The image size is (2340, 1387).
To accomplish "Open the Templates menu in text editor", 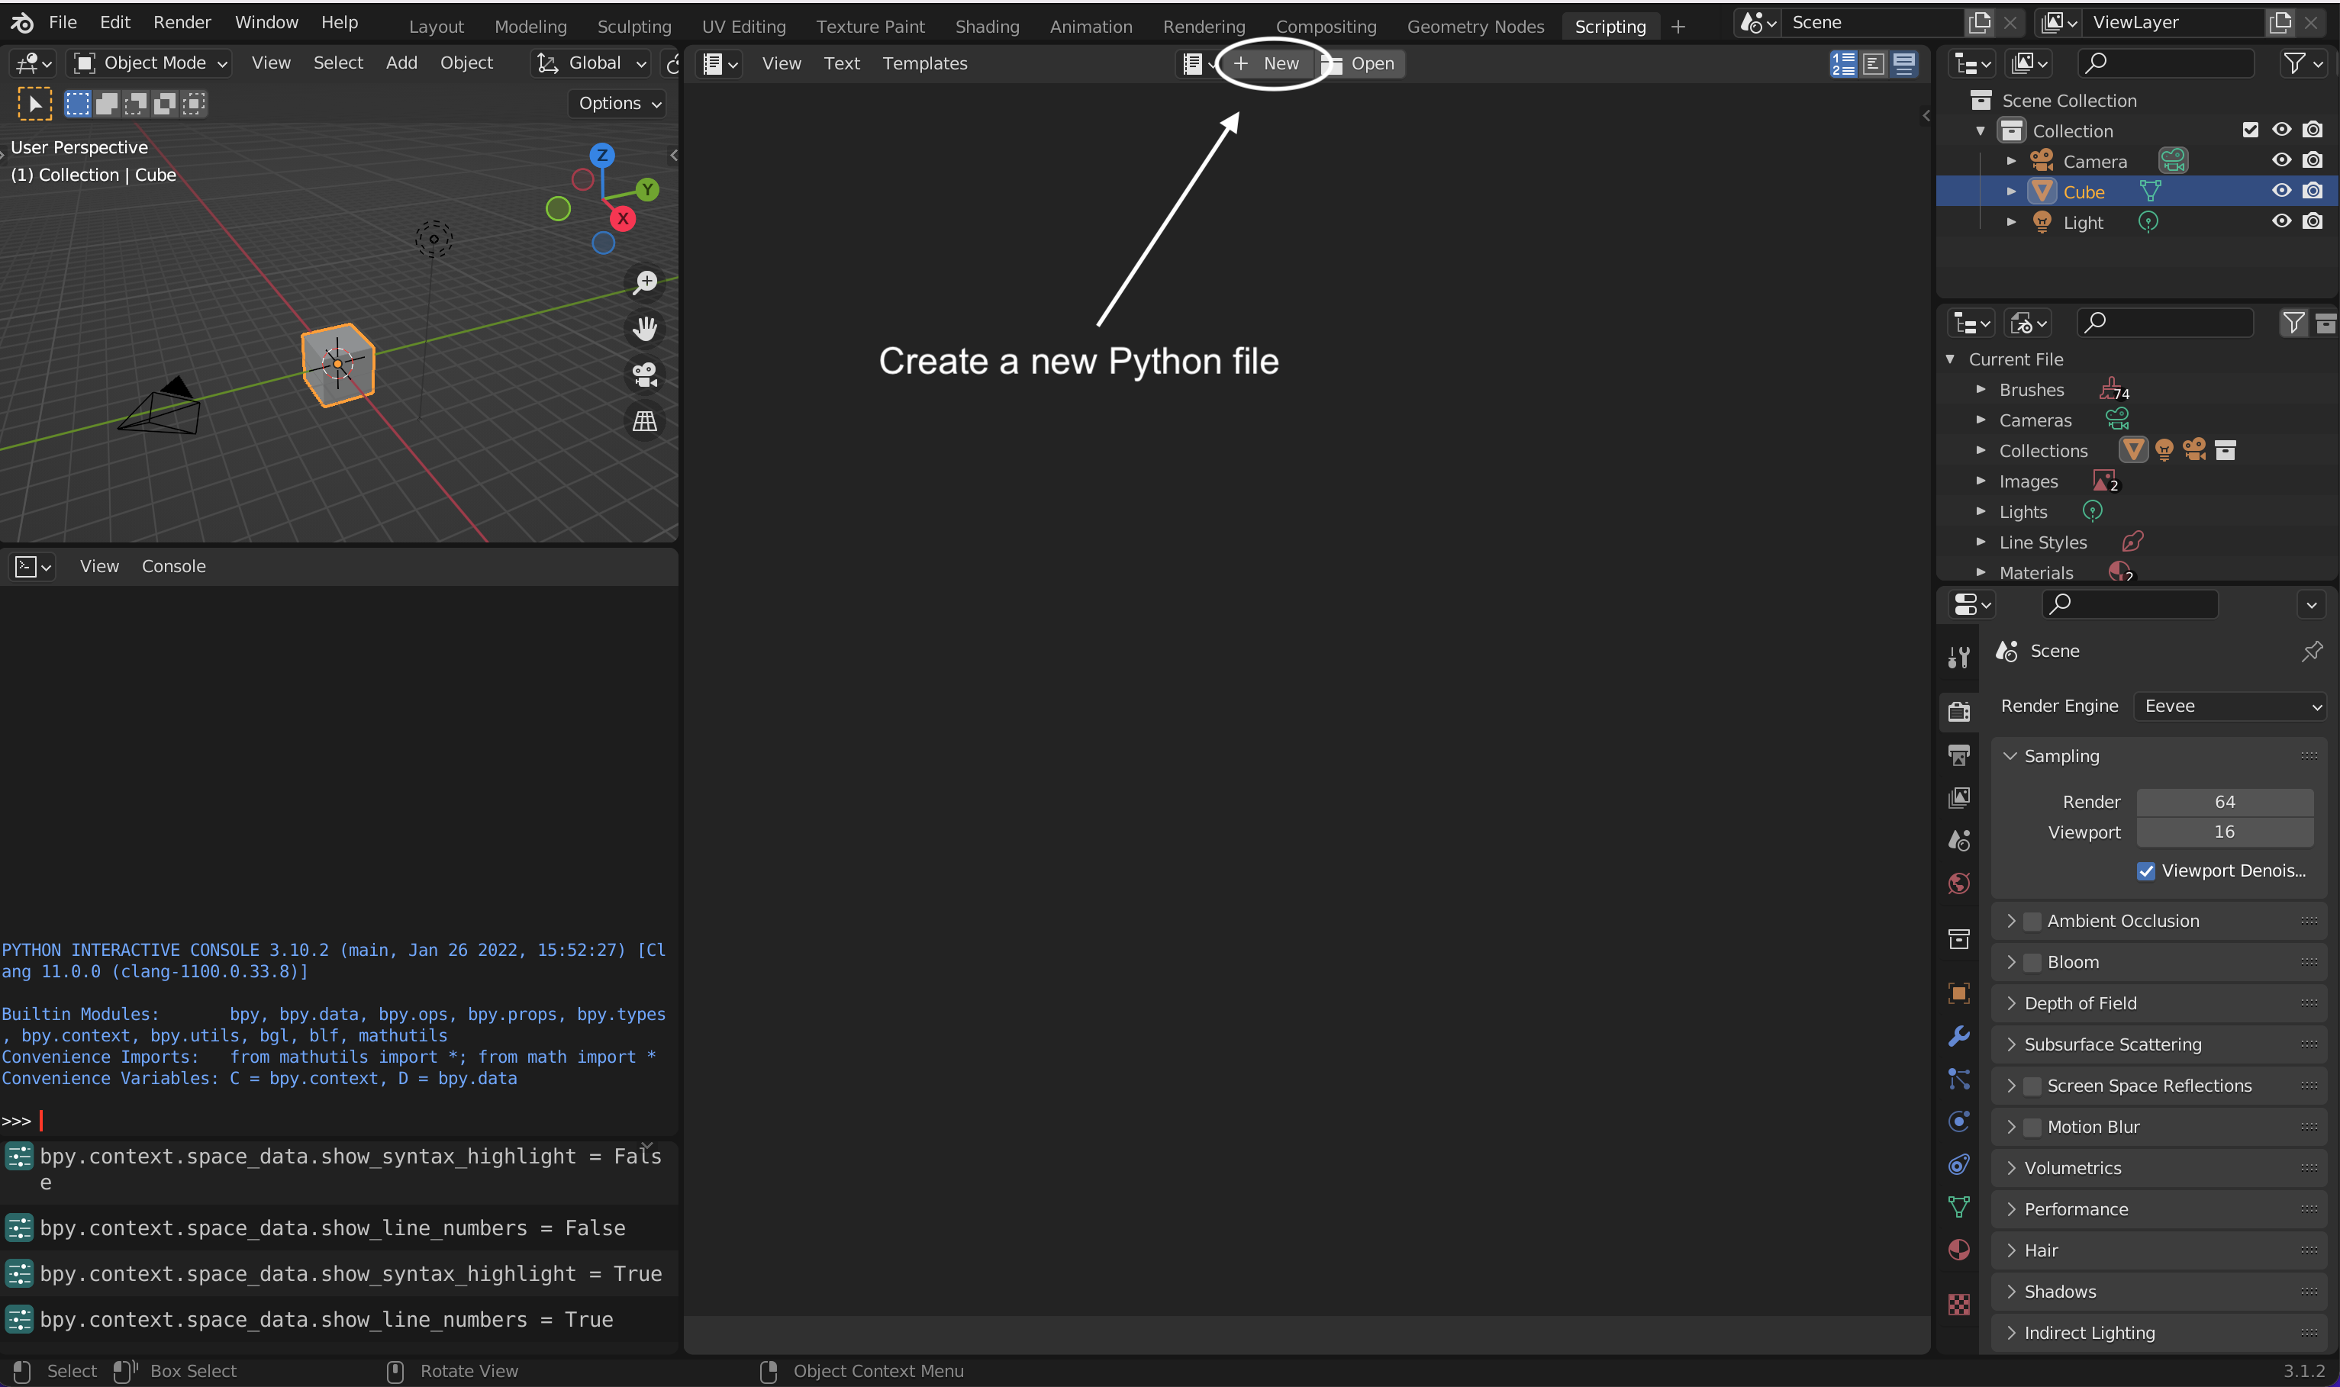I will point(924,63).
